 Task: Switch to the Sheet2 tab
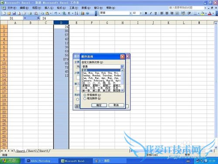coord(32,151)
